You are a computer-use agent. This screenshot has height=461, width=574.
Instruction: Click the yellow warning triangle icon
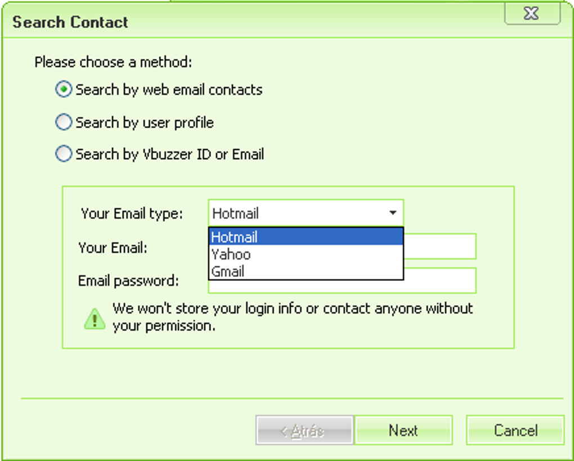(95, 318)
